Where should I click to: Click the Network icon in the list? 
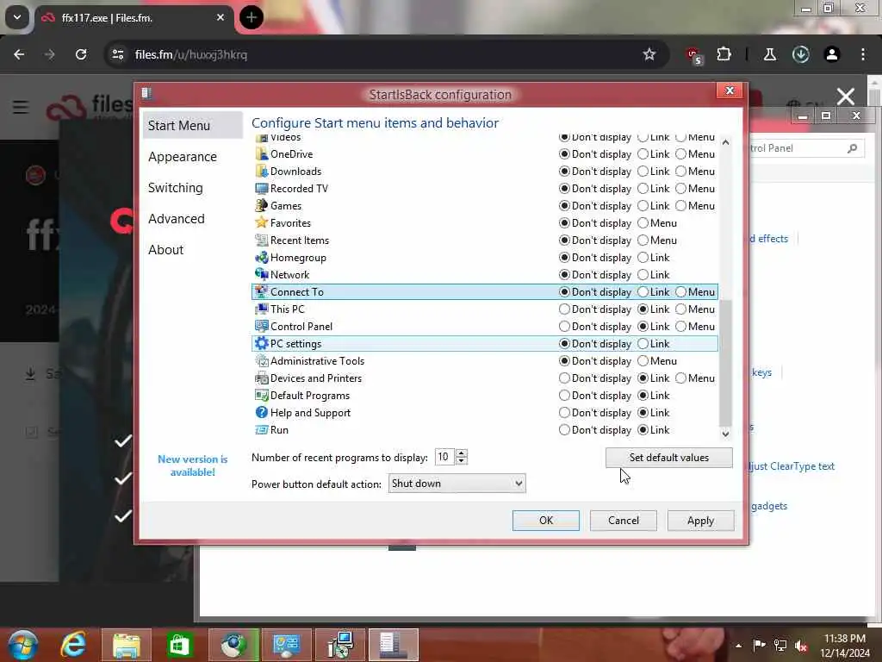point(261,275)
